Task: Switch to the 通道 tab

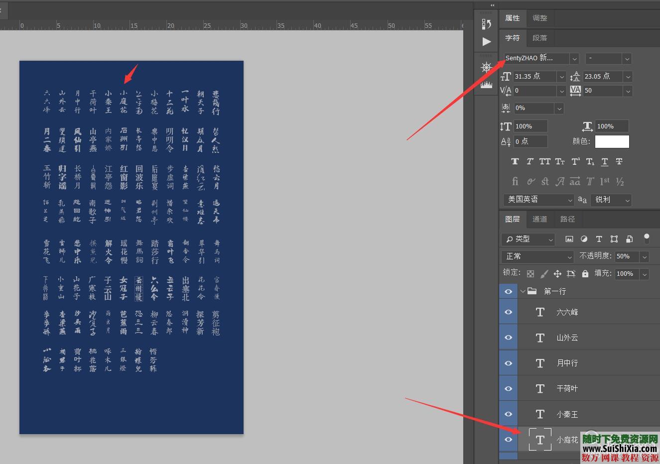Action: 539,219
